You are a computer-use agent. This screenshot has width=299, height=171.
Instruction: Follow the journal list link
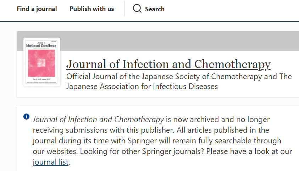coord(51,162)
